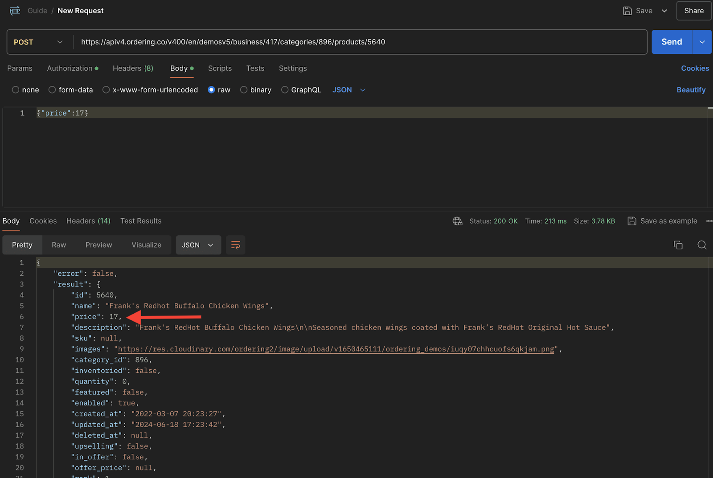Copy response body with copy icon
713x478 pixels.
pos(678,245)
